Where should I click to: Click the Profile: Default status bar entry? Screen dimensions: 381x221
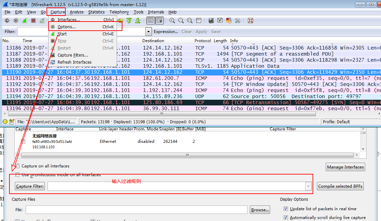(x=336, y=122)
